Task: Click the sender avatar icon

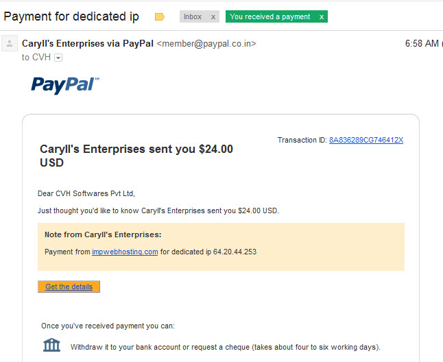Action: pyautogui.click(x=10, y=43)
